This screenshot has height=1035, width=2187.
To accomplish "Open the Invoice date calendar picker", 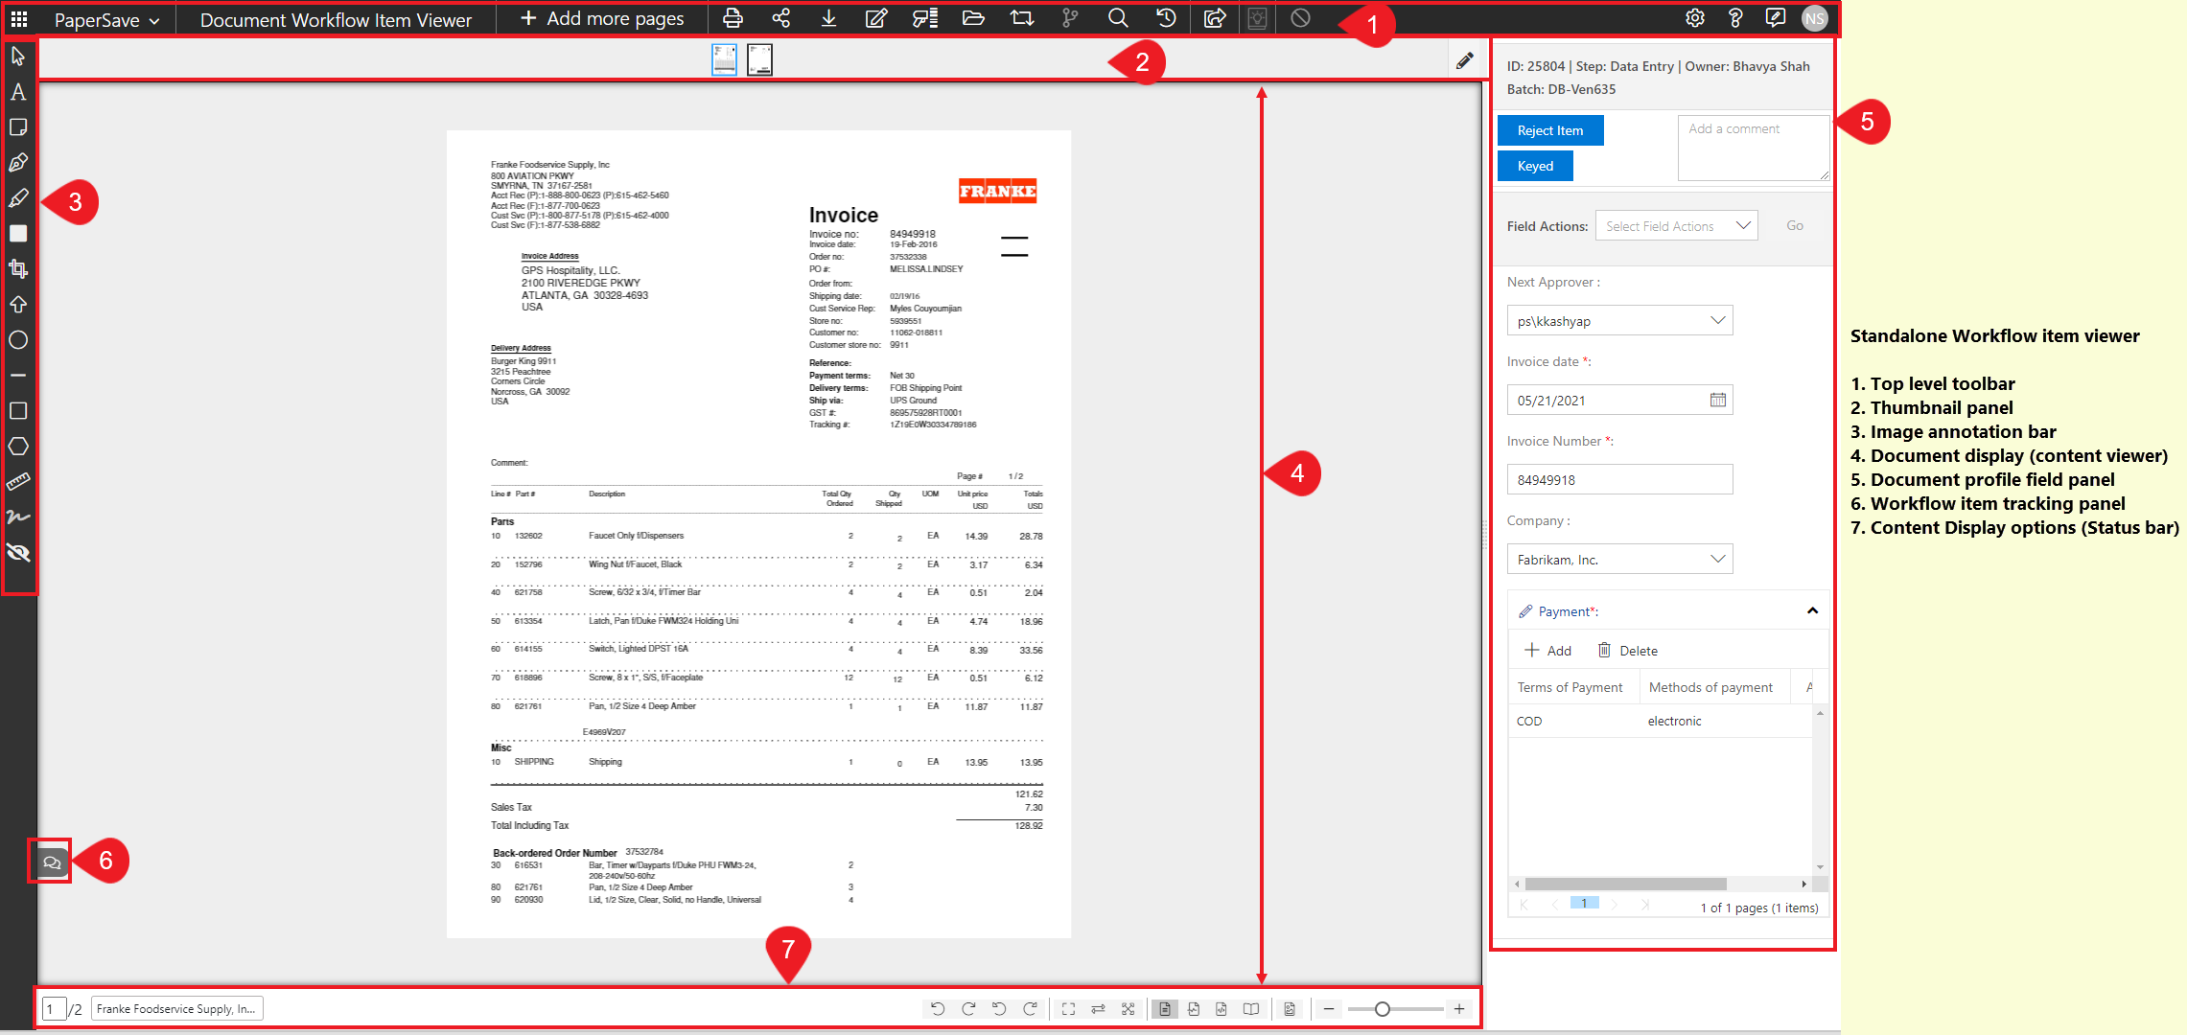I will [x=1718, y=401].
